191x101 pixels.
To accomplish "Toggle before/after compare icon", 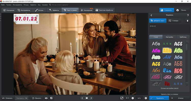I will [51, 98].
